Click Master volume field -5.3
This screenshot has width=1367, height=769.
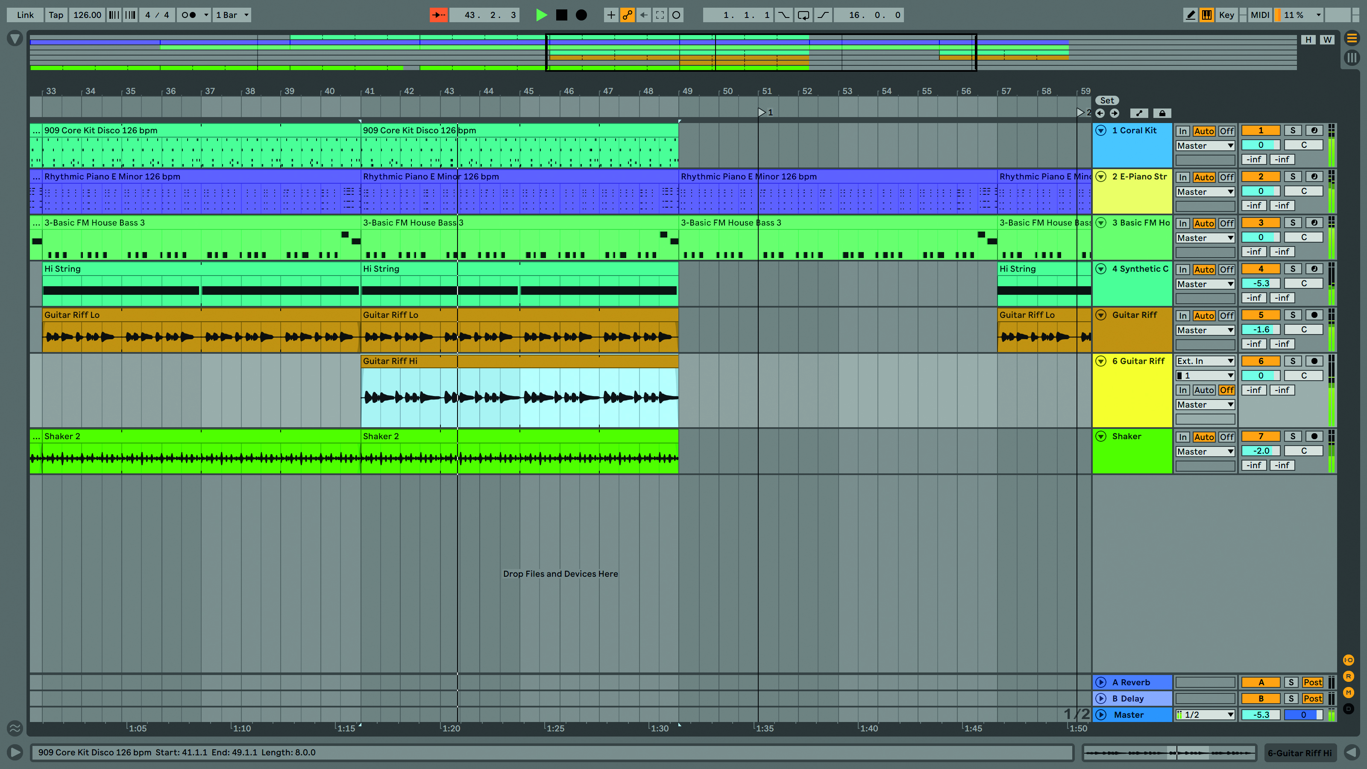(1261, 715)
